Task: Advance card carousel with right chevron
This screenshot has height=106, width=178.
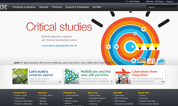Action: pyautogui.click(x=168, y=76)
